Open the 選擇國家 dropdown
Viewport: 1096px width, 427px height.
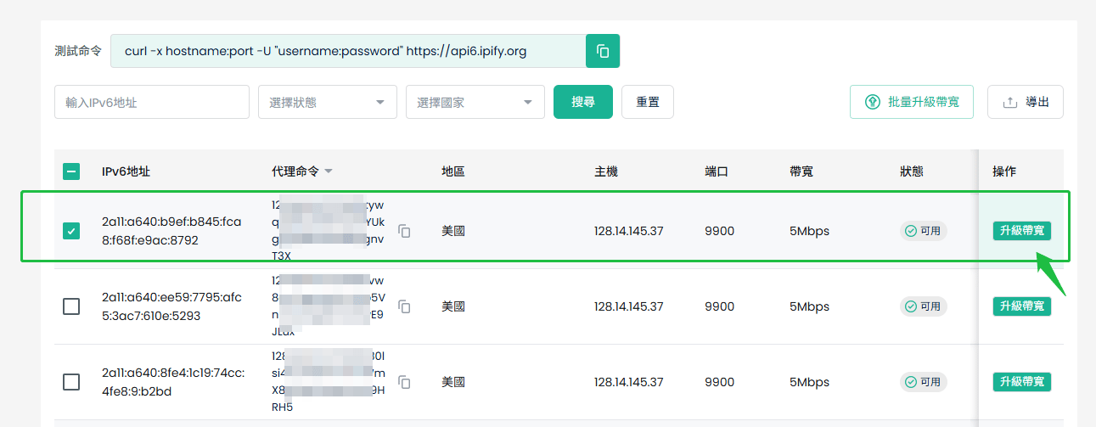475,102
